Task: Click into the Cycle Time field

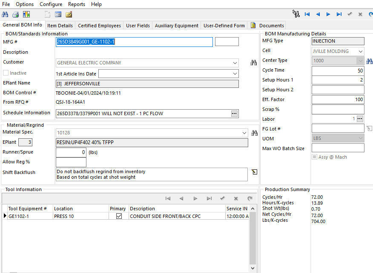Action: (338, 70)
